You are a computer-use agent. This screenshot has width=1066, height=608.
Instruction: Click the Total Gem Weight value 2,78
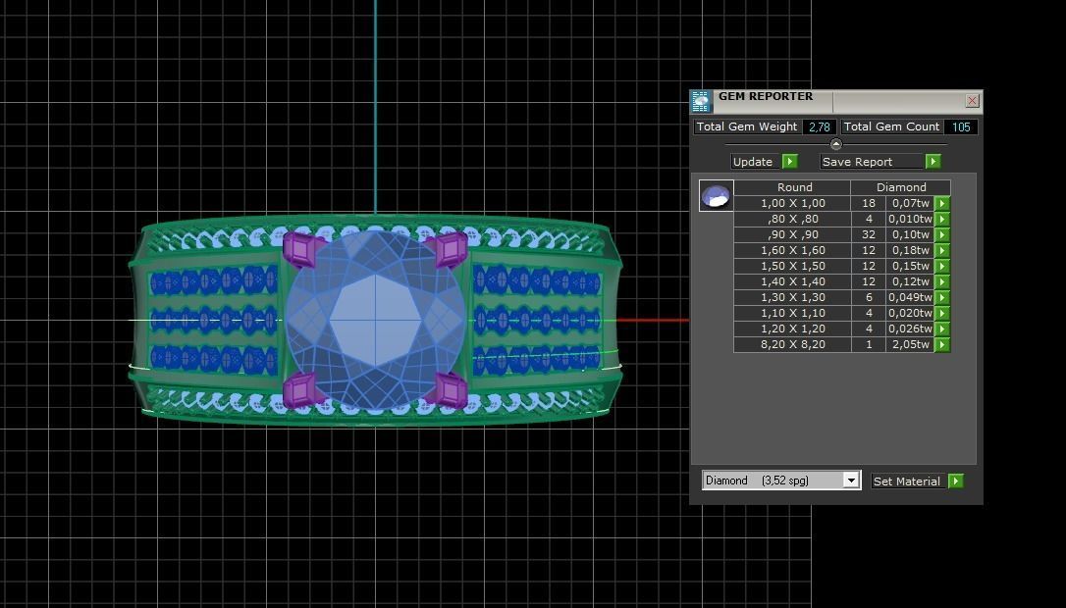(x=820, y=127)
